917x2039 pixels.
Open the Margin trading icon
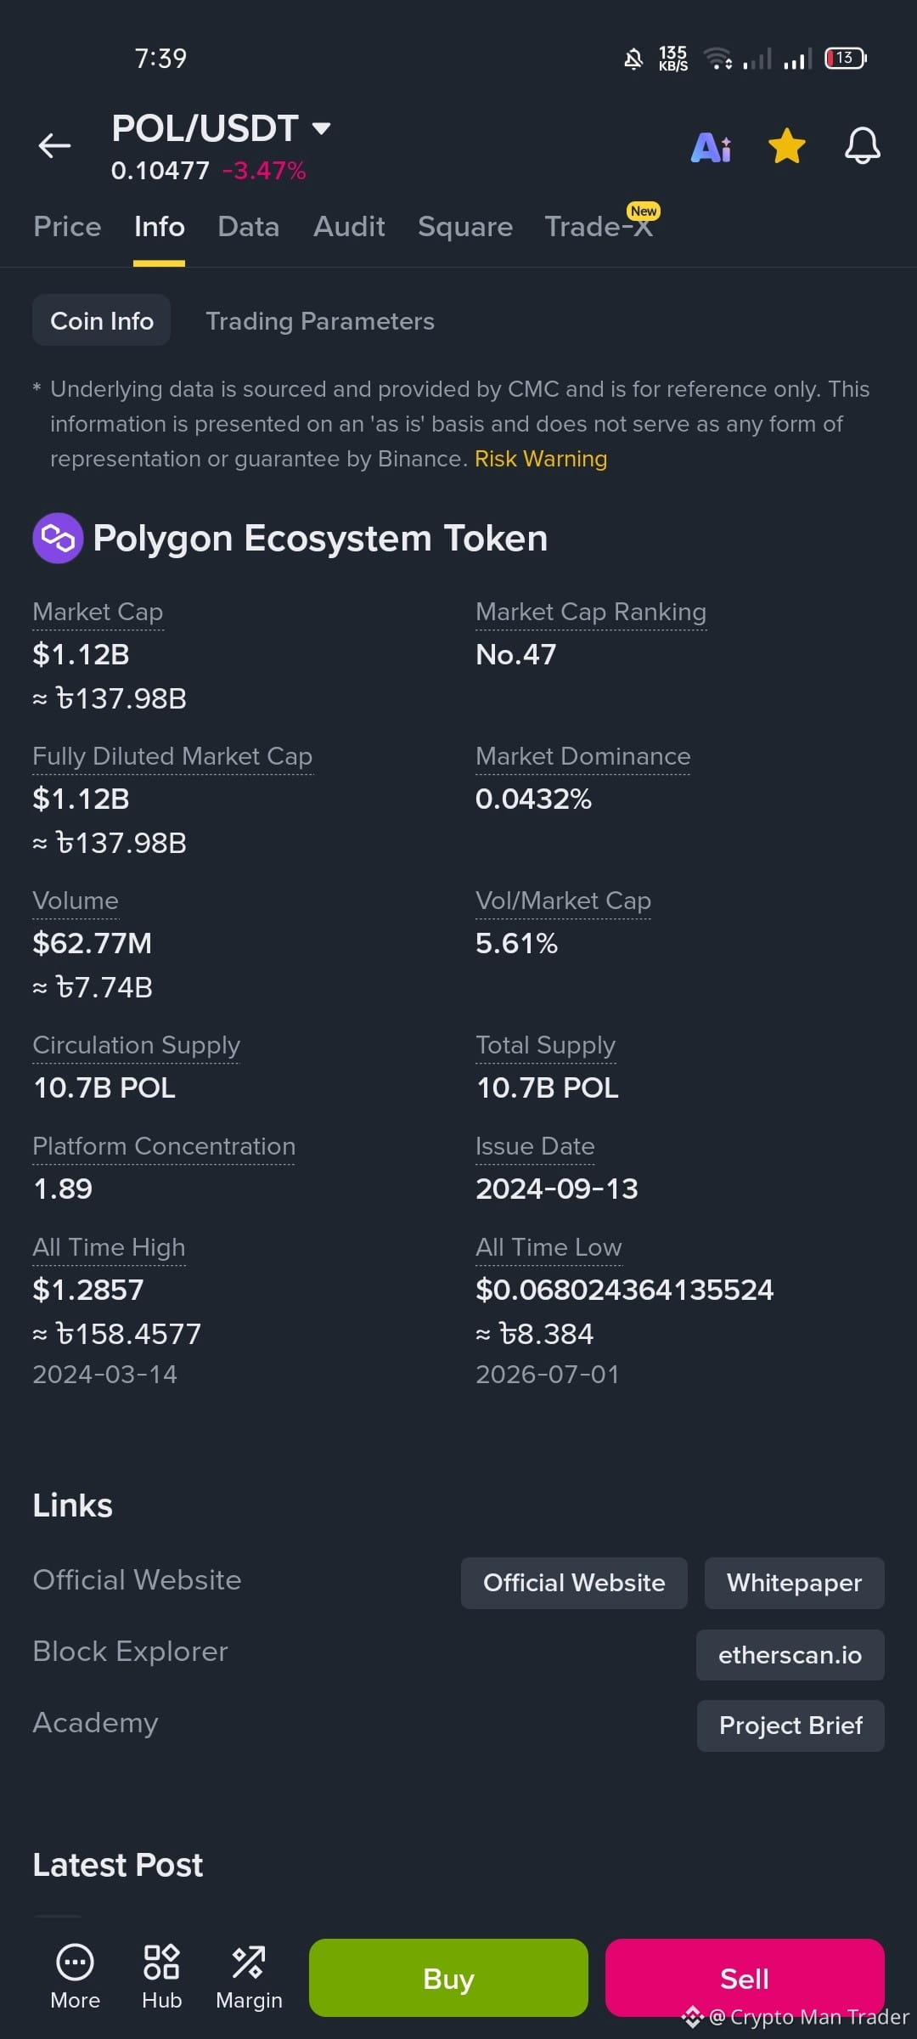(249, 1963)
